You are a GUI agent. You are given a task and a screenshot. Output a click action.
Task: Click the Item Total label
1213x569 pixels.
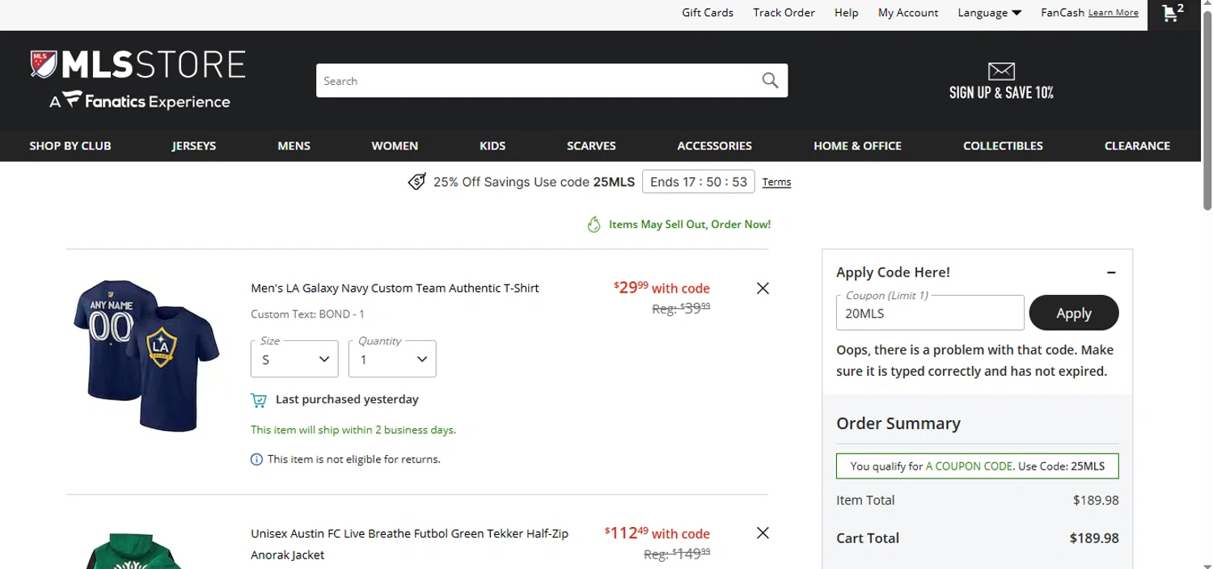click(x=865, y=500)
